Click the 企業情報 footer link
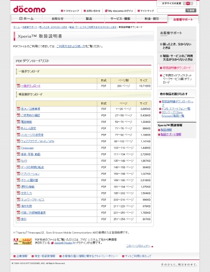The image size is (210, 272). click(22, 256)
